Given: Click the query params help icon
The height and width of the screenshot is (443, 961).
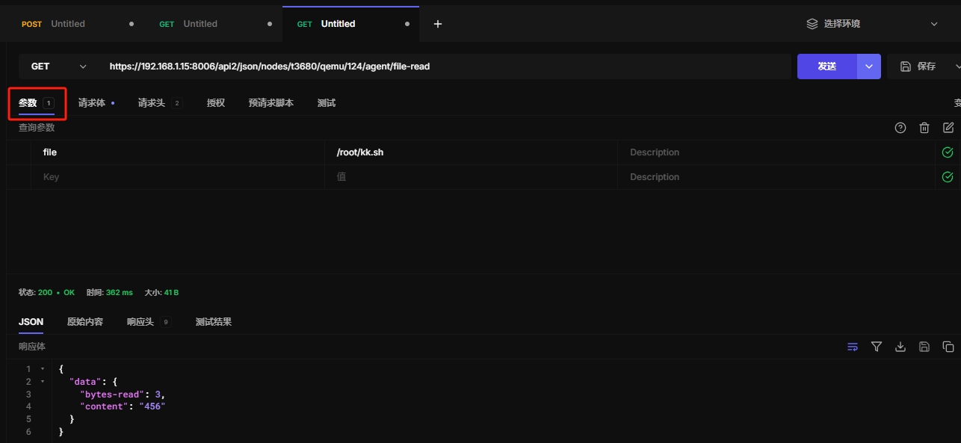Looking at the screenshot, I should pyautogui.click(x=900, y=128).
